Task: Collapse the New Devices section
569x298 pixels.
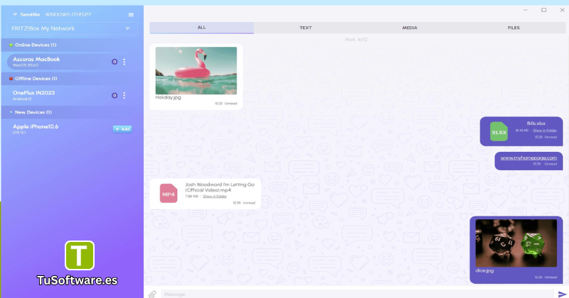Action: click(73, 112)
